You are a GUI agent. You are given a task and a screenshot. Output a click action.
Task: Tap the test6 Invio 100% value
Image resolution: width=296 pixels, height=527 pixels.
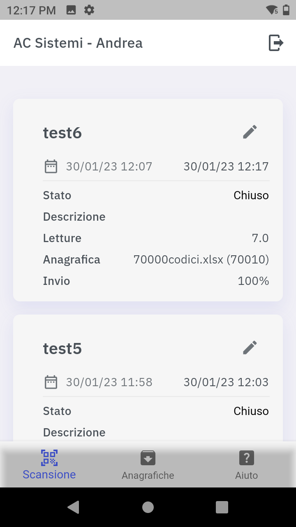(x=253, y=281)
